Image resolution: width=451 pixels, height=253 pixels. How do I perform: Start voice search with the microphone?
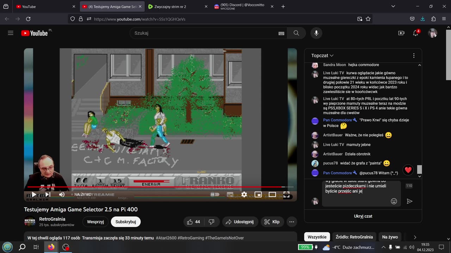coord(316,33)
